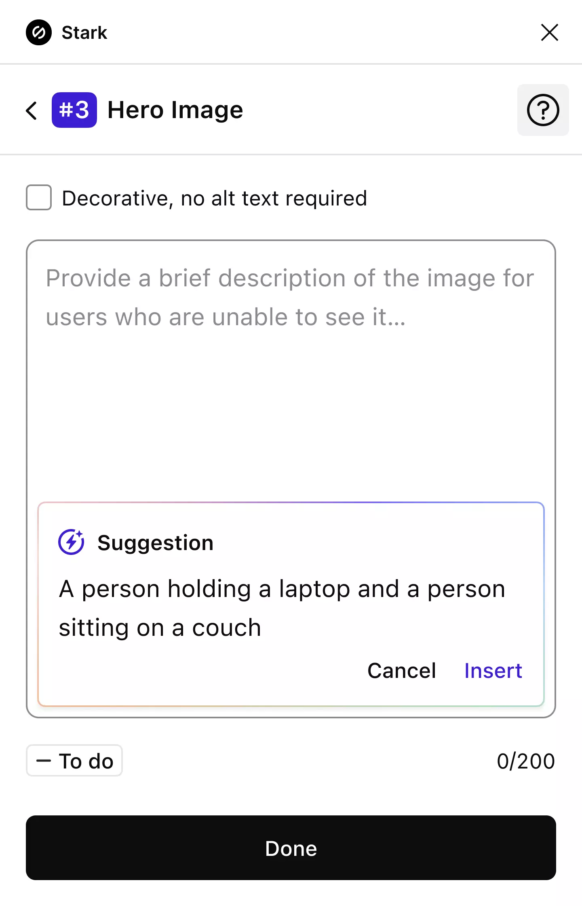
Task: Click the placeholder text in the description box
Action: coord(289,297)
